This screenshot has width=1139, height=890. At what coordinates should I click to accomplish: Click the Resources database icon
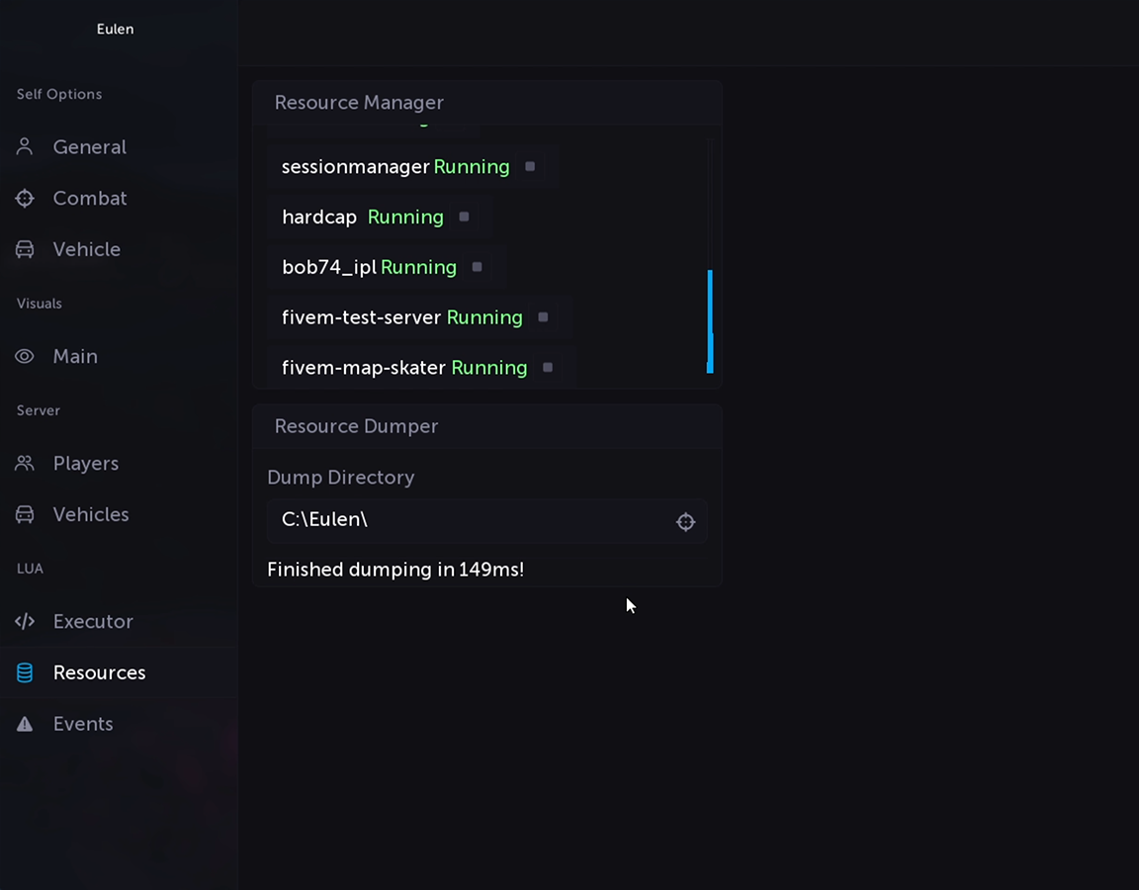click(25, 673)
